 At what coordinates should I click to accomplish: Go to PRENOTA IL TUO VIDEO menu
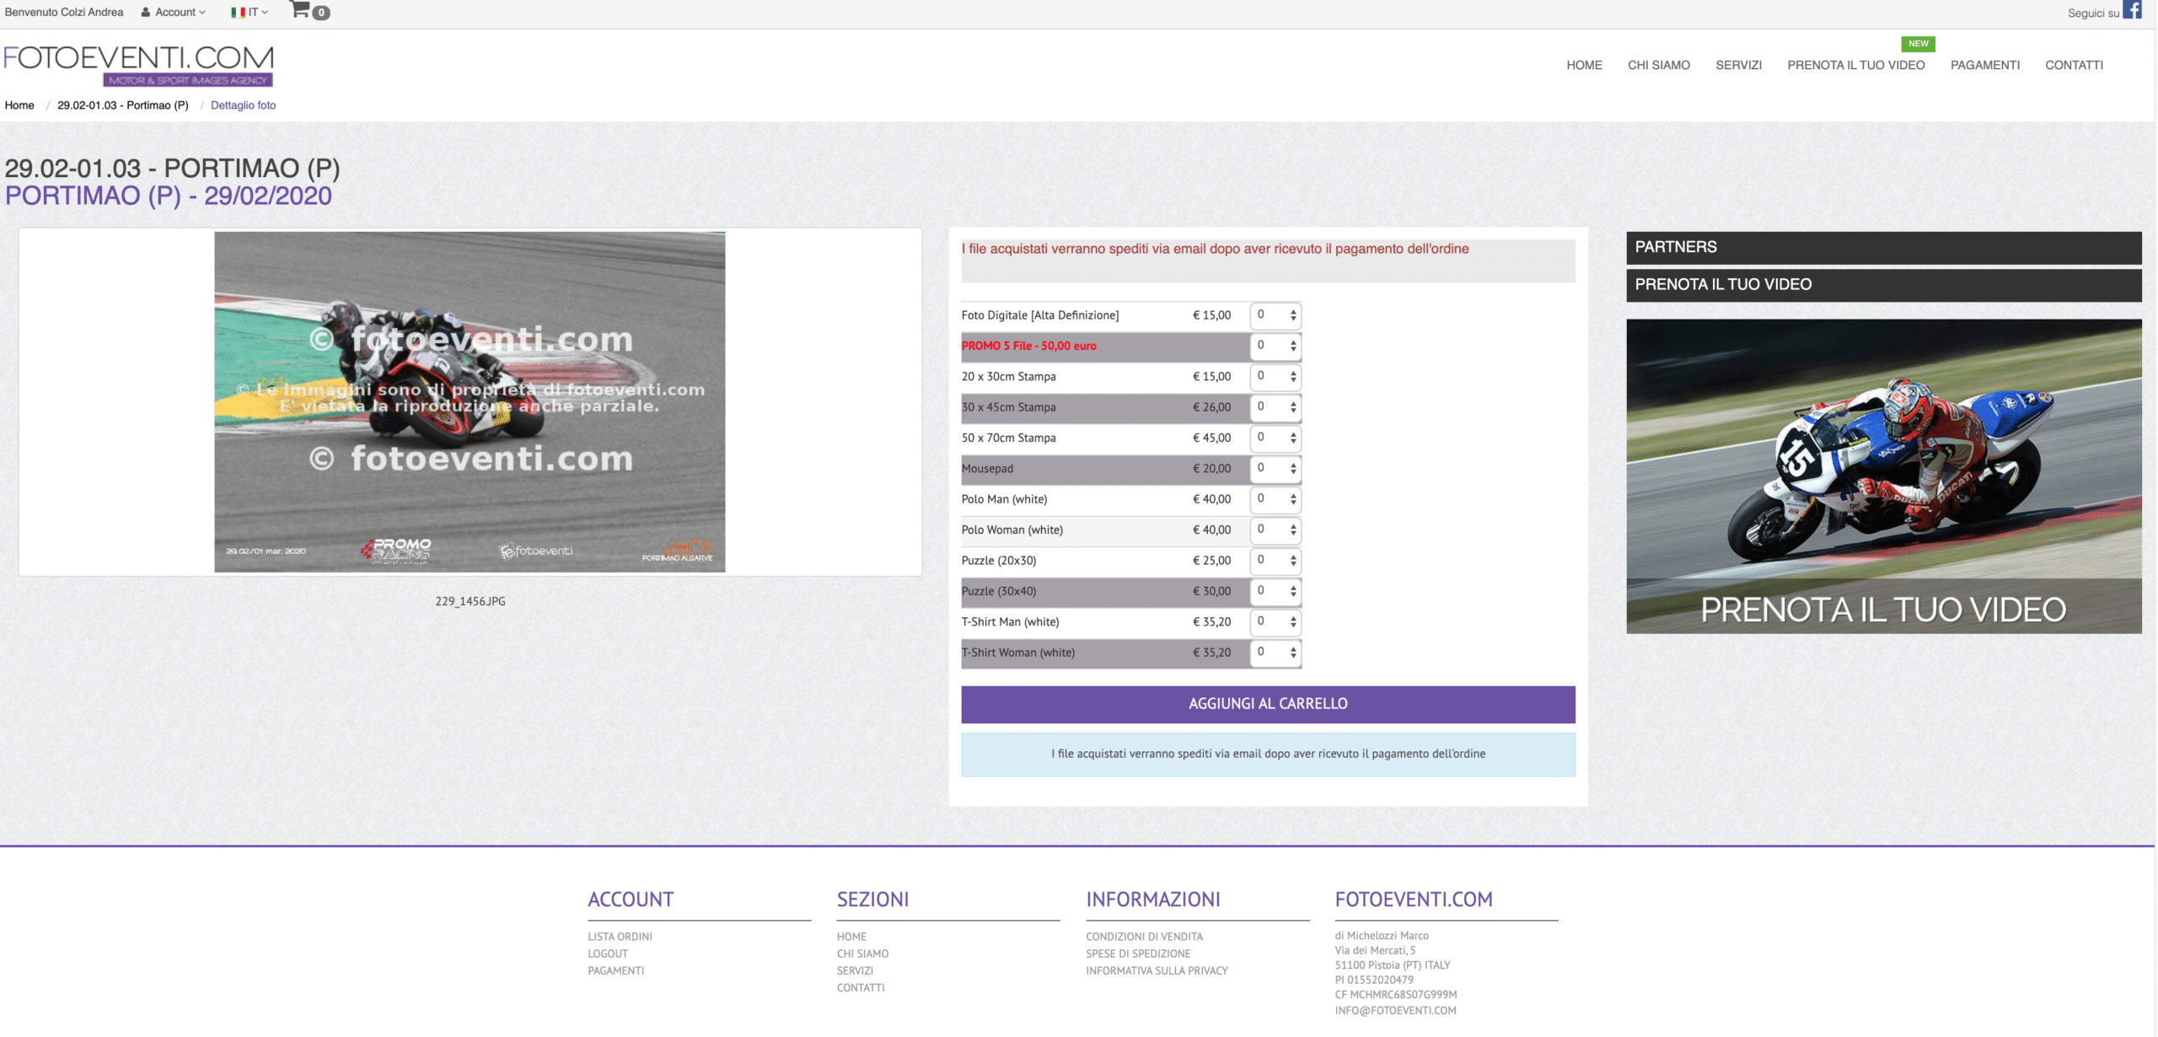coord(1855,65)
